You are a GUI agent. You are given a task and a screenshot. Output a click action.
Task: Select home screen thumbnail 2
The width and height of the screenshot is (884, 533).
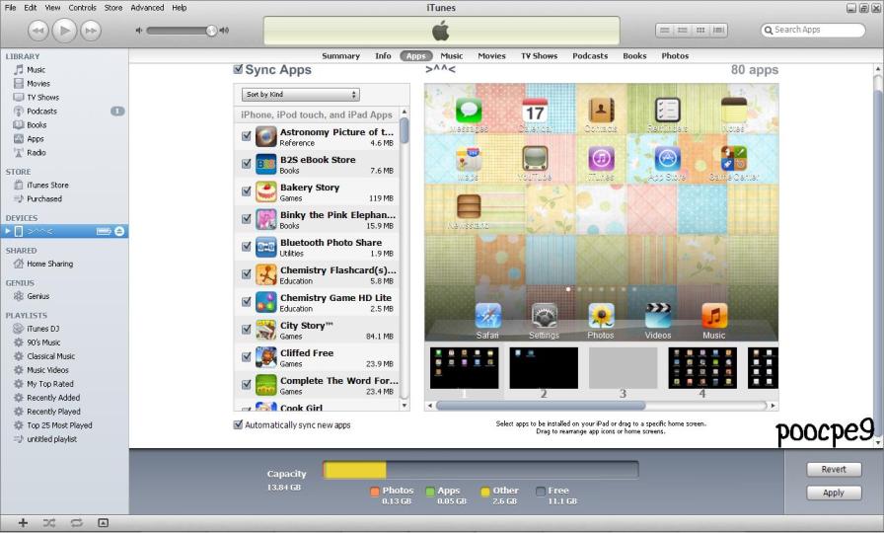544,368
